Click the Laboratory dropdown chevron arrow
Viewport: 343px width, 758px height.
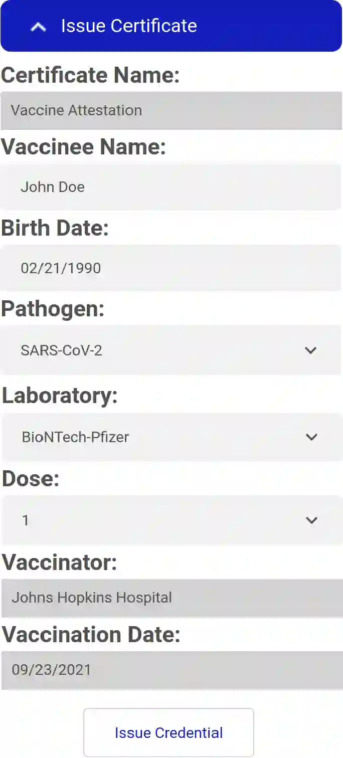[311, 437]
